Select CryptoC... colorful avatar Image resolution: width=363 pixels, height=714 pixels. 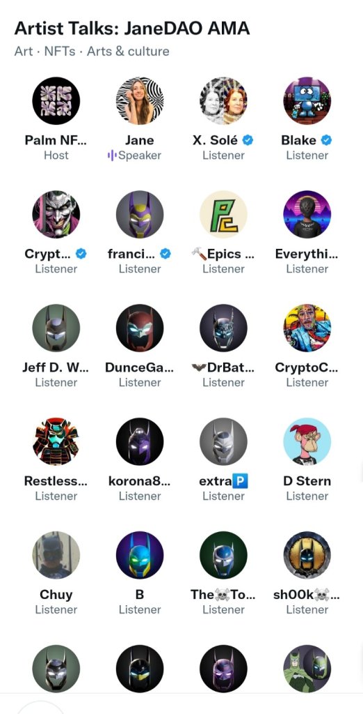click(x=307, y=328)
